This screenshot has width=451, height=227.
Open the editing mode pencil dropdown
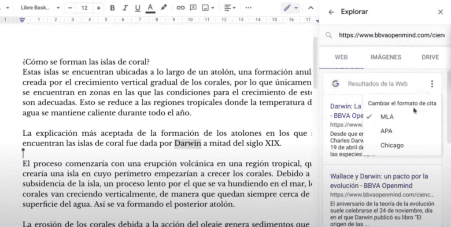[x=291, y=8]
